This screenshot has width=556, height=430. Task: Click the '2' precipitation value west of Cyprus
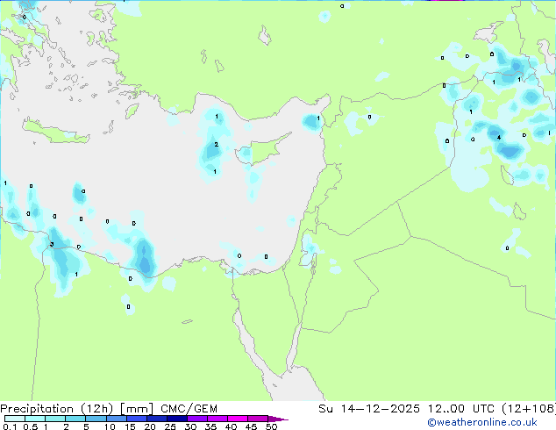tap(217, 145)
